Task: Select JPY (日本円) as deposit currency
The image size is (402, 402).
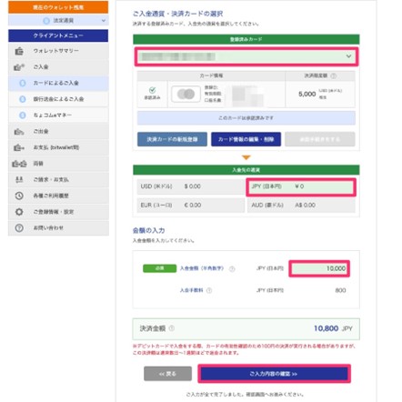Action: click(301, 187)
